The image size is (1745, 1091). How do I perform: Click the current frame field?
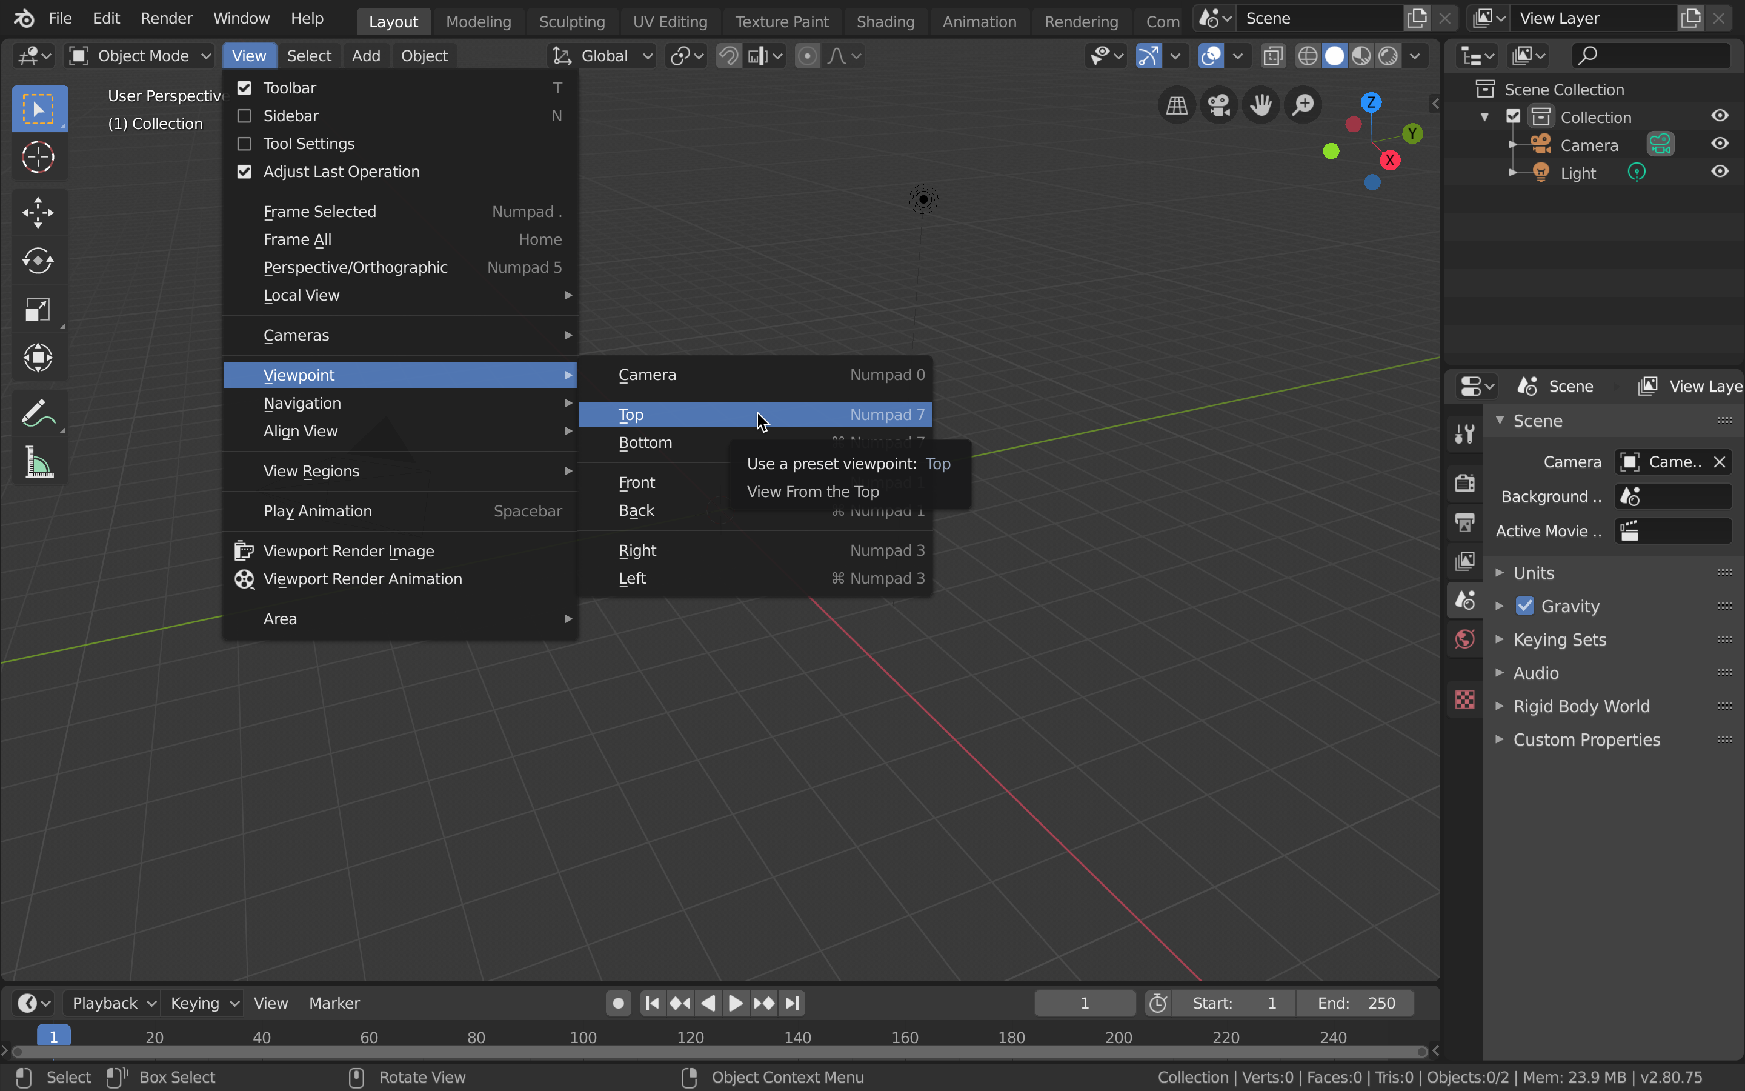pos(1085,1003)
